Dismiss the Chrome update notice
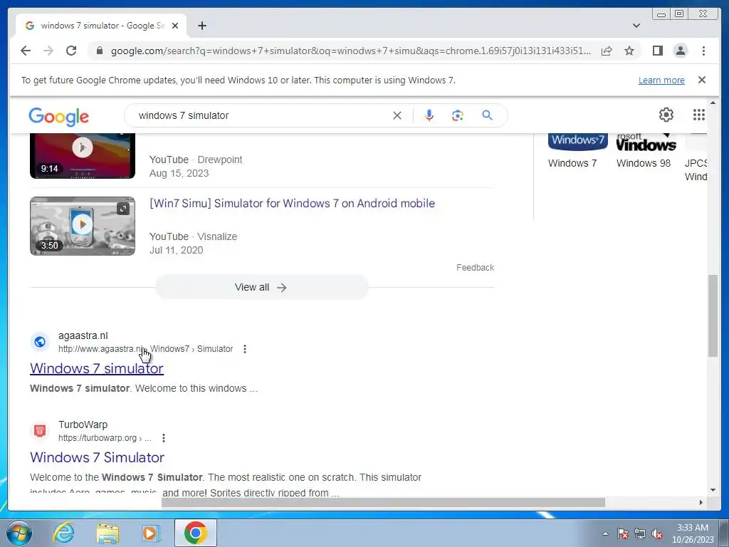Image resolution: width=729 pixels, height=547 pixels. click(702, 80)
